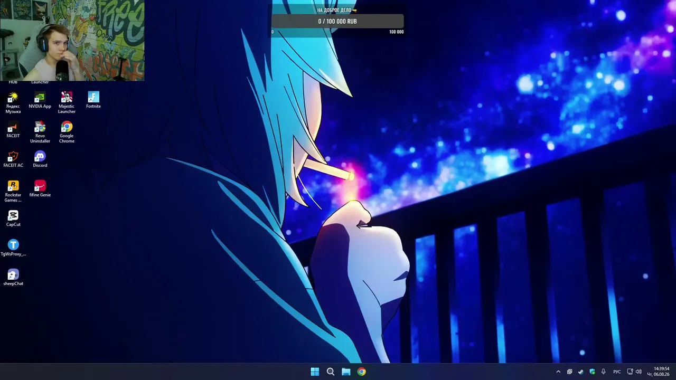Click the TgWsProxy desktop shortcut
676x380 pixels.
pyautogui.click(x=13, y=248)
